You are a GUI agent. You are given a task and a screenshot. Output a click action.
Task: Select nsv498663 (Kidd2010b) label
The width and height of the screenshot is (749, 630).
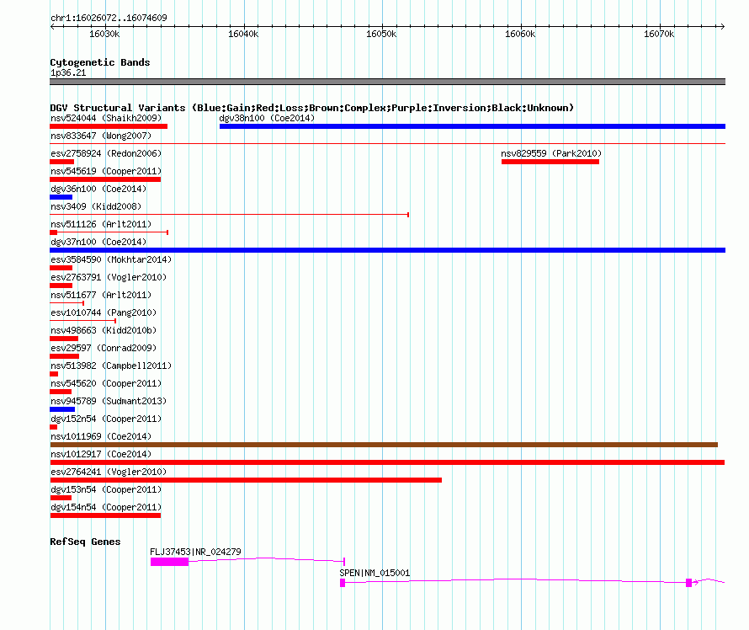point(104,330)
